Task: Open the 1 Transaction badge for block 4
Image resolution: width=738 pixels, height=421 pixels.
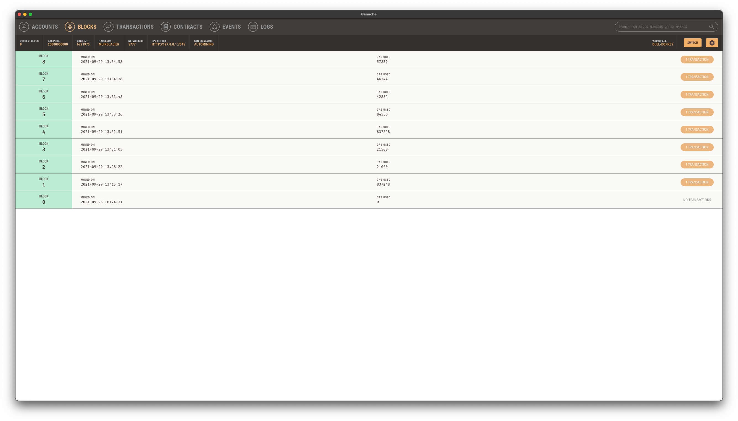Action: (x=697, y=130)
